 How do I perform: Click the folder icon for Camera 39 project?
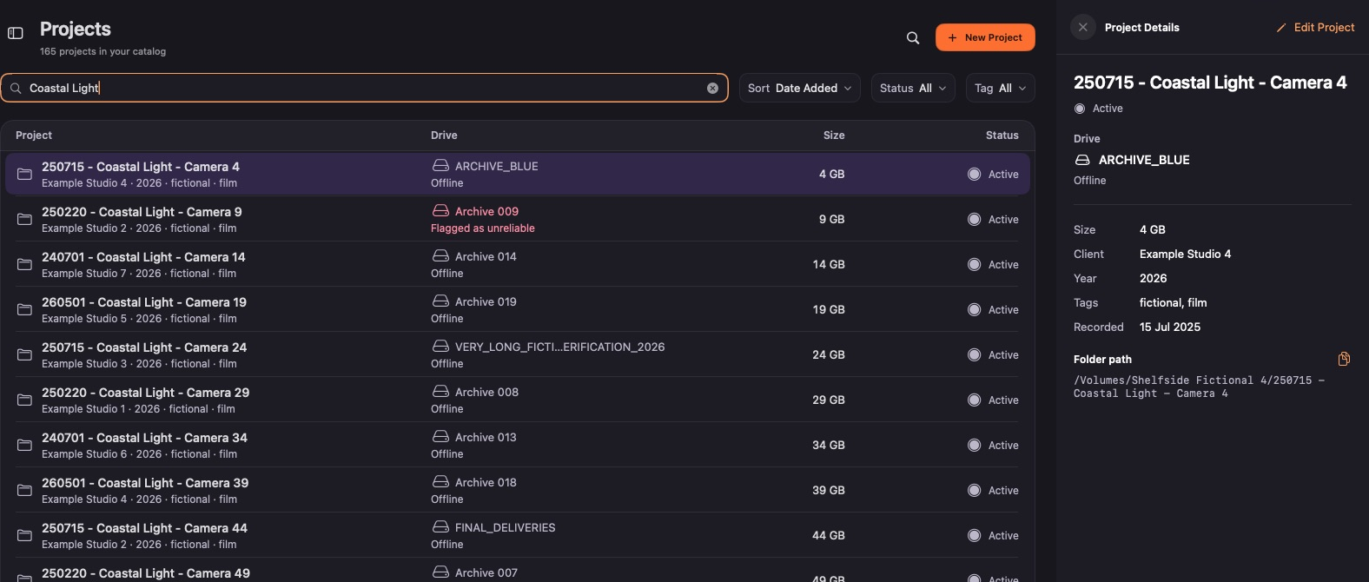pos(25,491)
